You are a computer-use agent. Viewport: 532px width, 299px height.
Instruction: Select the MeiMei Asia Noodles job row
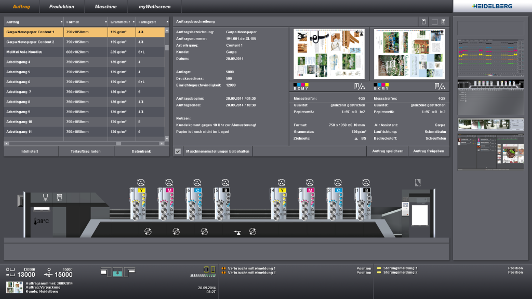click(x=84, y=52)
